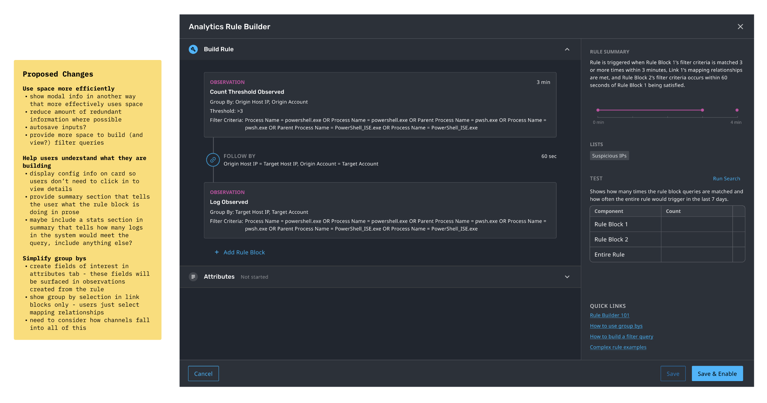Select the Rule Block 1 table row

(667, 224)
